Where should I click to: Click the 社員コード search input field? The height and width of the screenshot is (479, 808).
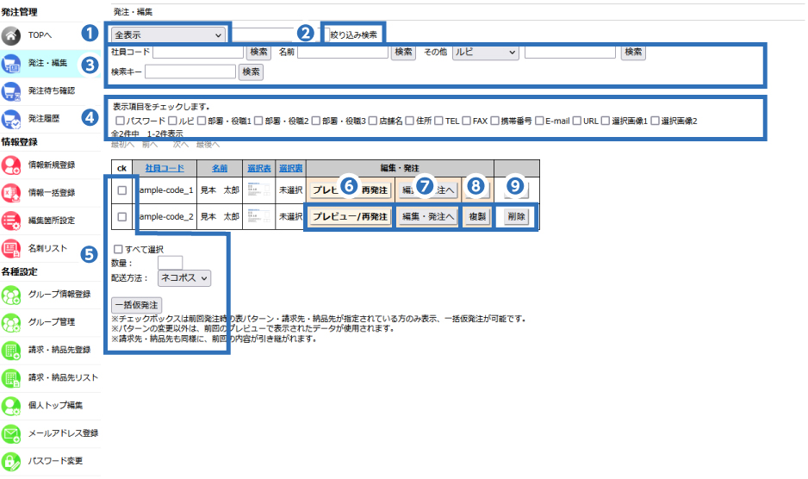197,53
